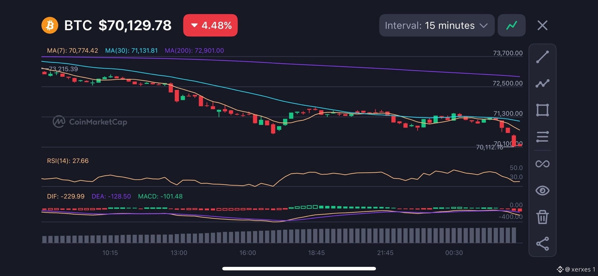Tap the iOS home indicator bar
This screenshot has height=276, width=598.
299,269
